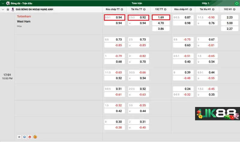The image size is (240, 142).
Task: Select Tottenham handicap odds 0.94
Action: 115,18
